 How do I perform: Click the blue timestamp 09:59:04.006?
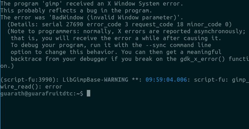166,80
